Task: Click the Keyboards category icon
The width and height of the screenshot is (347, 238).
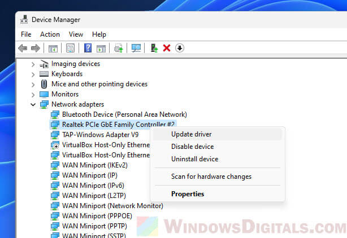Action: [44, 74]
